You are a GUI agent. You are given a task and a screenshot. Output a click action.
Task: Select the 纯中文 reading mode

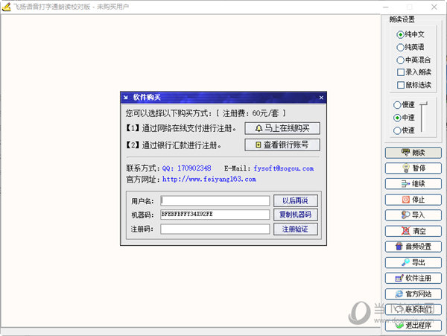(x=410, y=34)
